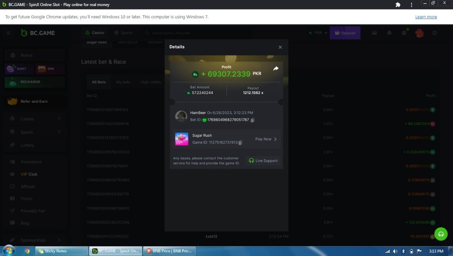Viewport: 453px width, 256px height.
Task: Copy the Bet ID using copy icon
Action: [x=253, y=120]
